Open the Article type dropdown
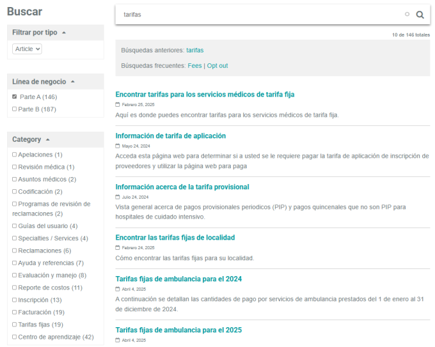The image size is (435, 347). (x=27, y=49)
